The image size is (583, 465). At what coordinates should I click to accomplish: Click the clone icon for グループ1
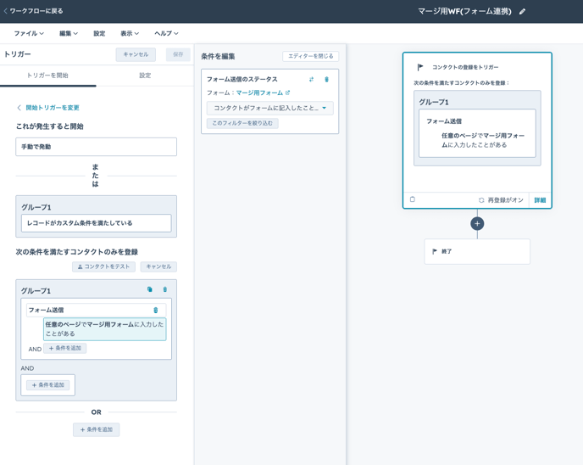pyautogui.click(x=150, y=290)
